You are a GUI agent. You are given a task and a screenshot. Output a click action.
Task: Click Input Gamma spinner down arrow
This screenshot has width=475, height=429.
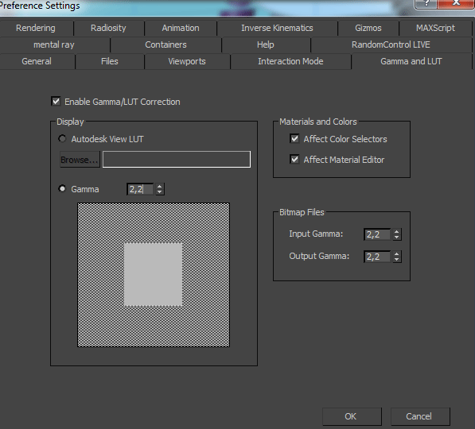396,238
